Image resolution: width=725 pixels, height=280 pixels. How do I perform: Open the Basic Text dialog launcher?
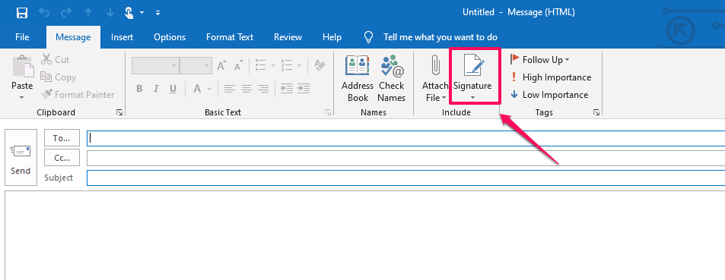click(328, 112)
